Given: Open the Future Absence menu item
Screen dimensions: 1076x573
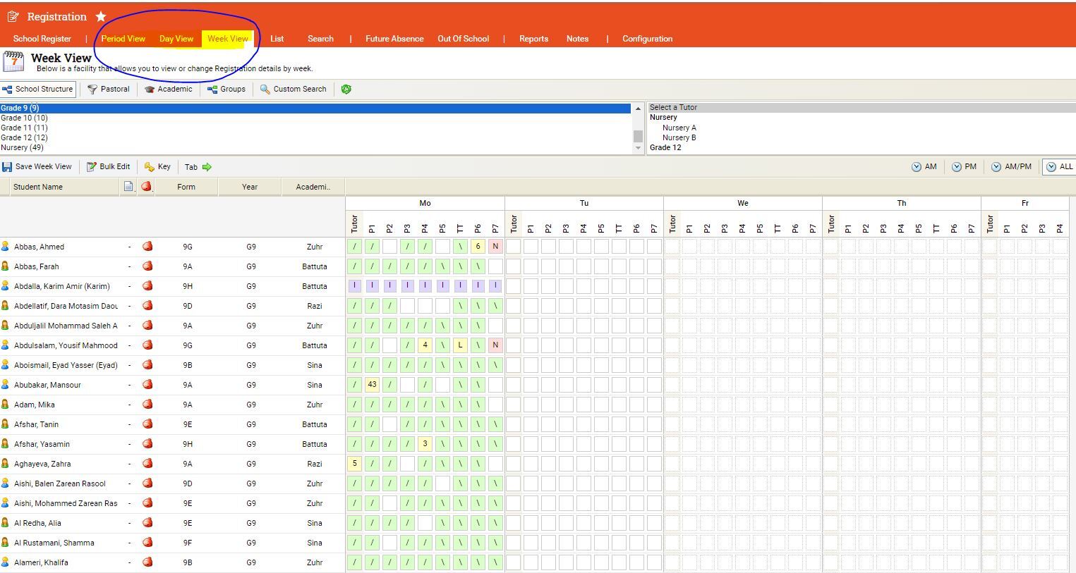Looking at the screenshot, I should click(394, 39).
